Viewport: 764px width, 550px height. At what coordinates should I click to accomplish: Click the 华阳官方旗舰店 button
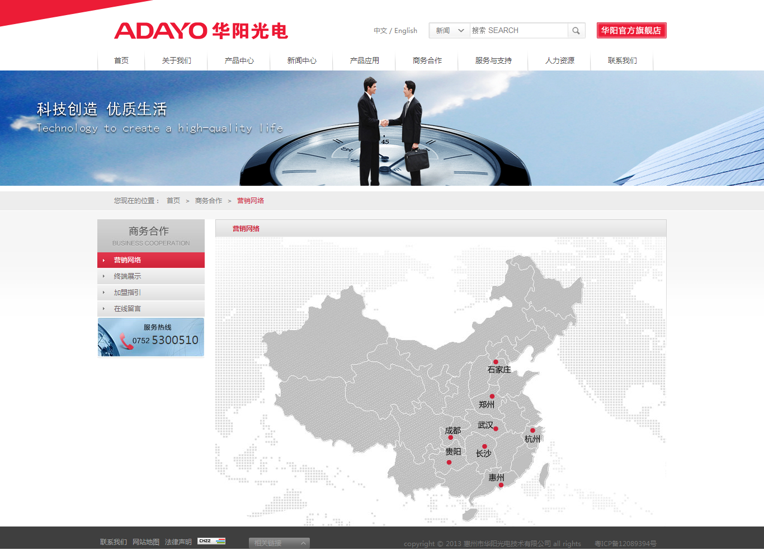click(631, 30)
